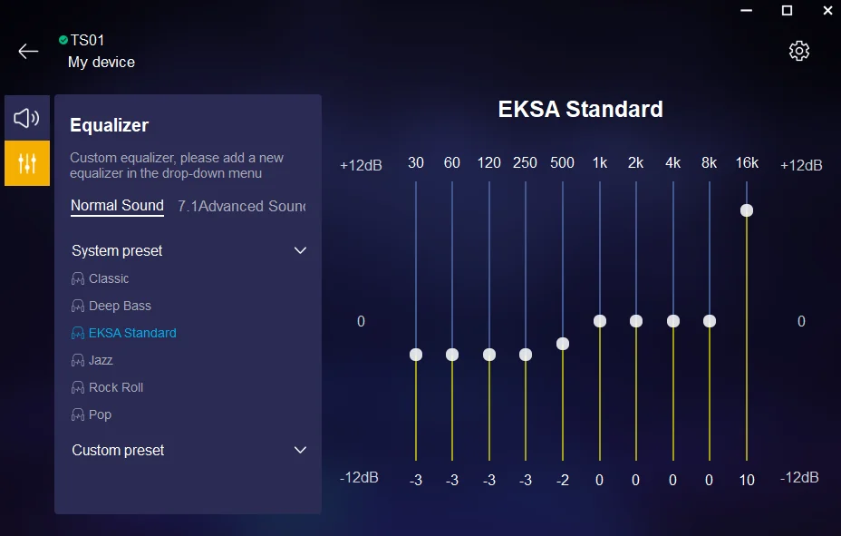Select the EKSA Standard preset
The width and height of the screenshot is (841, 536).
(132, 333)
